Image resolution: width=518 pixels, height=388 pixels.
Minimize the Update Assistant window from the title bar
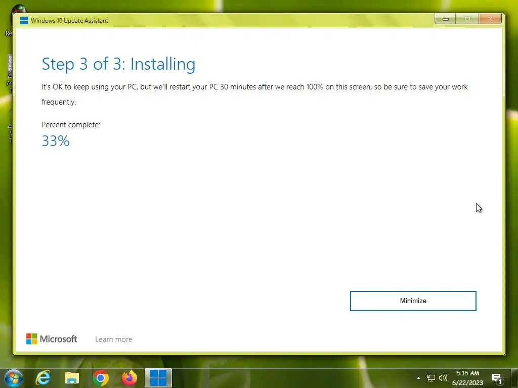445,19
